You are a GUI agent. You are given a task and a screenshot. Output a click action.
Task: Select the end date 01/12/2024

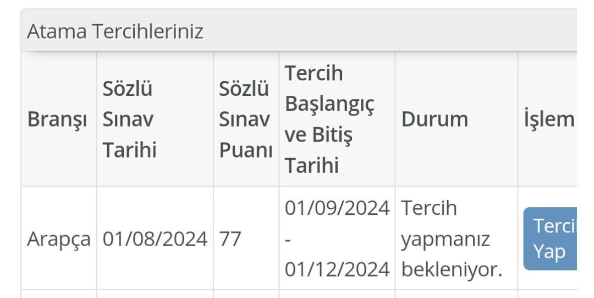[x=337, y=269]
